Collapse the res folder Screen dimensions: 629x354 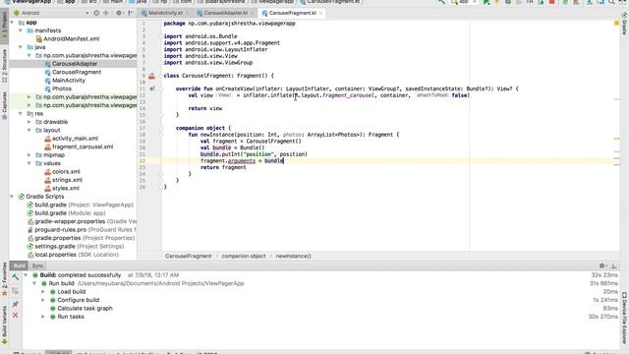[21, 114]
